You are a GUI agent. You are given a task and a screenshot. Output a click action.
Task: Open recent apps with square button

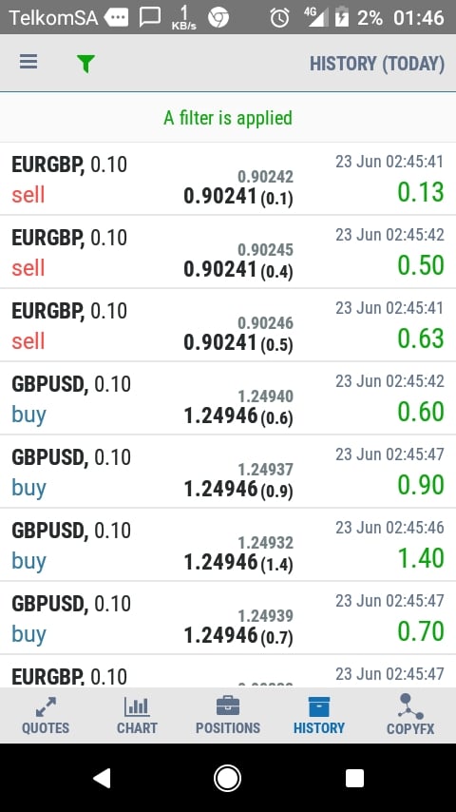[354, 778]
